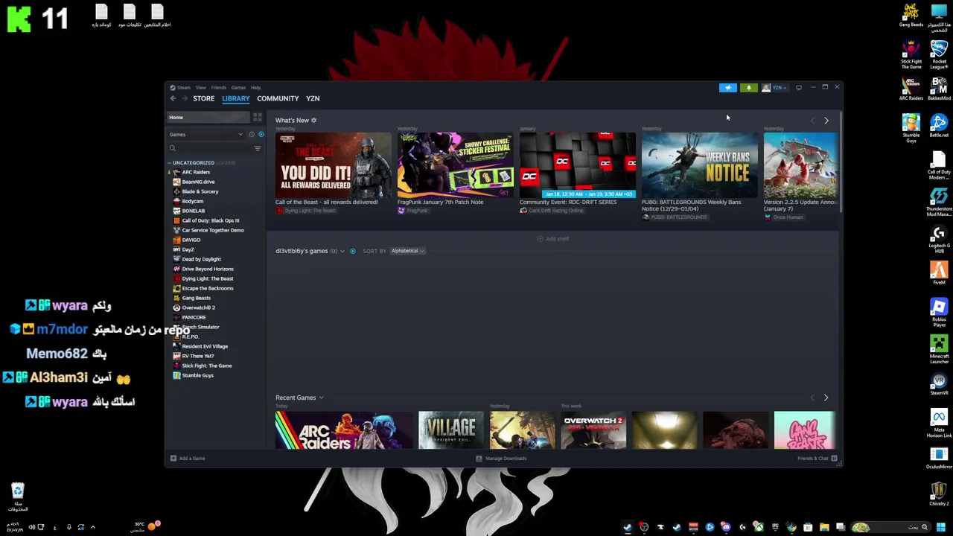Expand dl3vtibi6y's games shelf dropdown

pos(342,251)
